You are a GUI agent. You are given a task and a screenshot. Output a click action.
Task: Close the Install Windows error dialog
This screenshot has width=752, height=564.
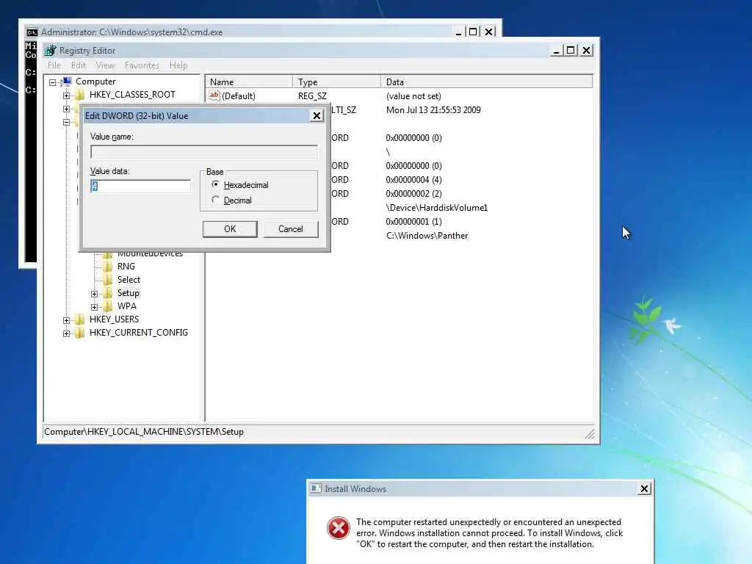point(644,488)
